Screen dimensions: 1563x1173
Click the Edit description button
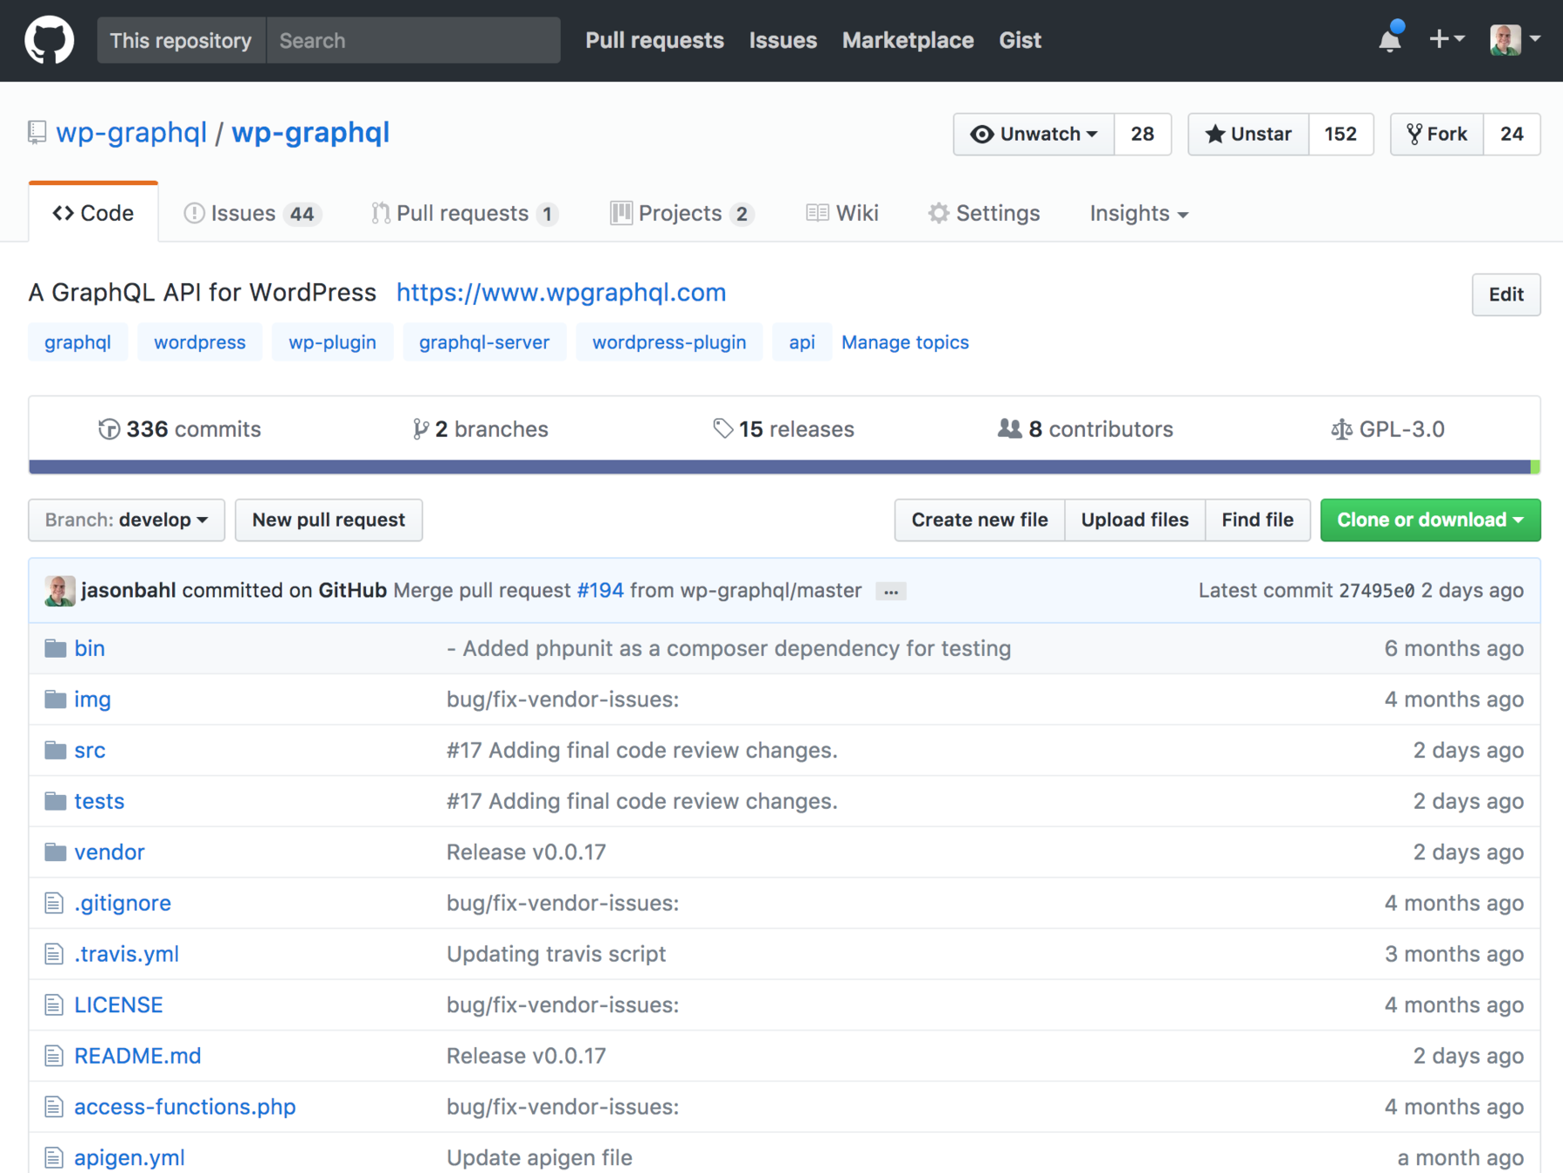1506,295
